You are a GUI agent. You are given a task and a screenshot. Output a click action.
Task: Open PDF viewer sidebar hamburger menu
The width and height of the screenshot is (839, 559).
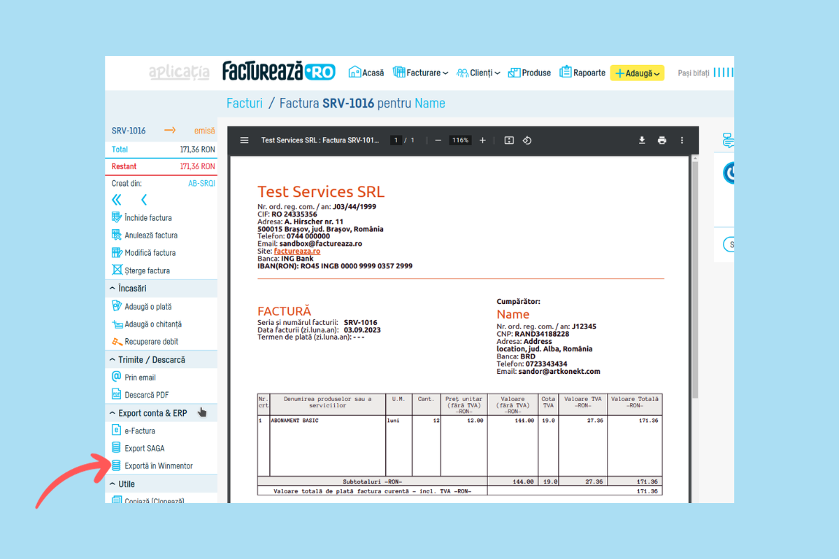(244, 140)
